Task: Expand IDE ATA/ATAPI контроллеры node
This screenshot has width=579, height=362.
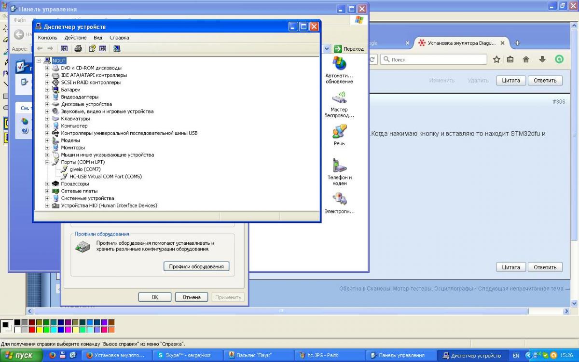Action: coord(47,75)
